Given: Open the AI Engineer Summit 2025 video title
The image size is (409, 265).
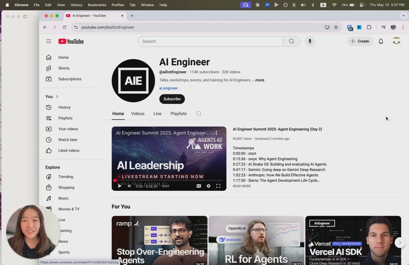Looking at the screenshot, I should point(277,129).
